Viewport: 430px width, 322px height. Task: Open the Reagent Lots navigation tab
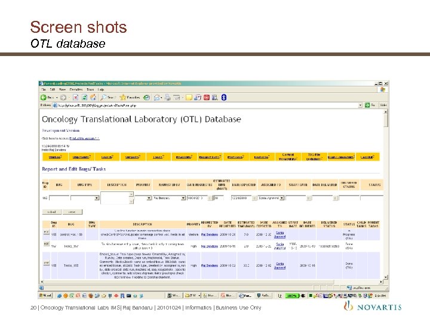coord(210,157)
